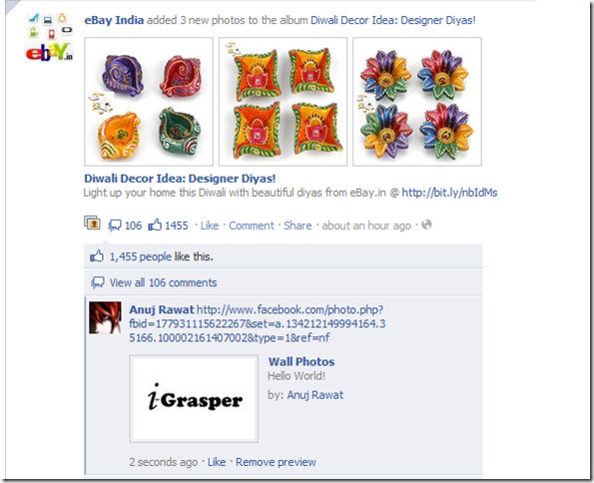Image resolution: width=594 pixels, height=483 pixels.
Task: Open the eBay India page link
Action: pos(114,20)
